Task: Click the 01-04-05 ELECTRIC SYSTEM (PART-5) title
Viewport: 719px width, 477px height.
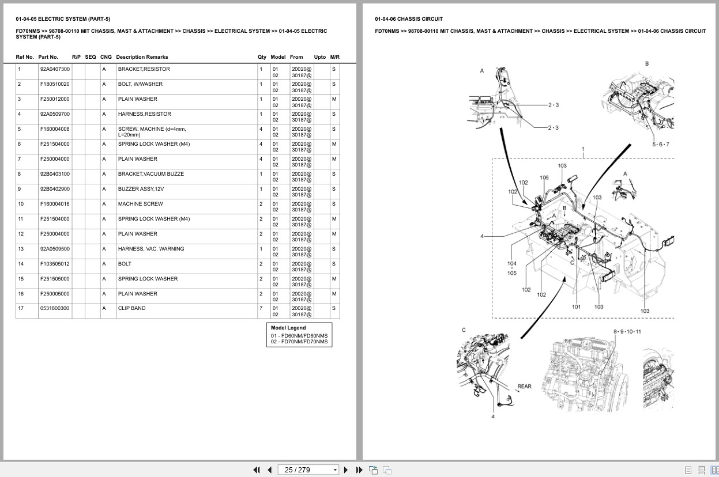Action: [63, 19]
